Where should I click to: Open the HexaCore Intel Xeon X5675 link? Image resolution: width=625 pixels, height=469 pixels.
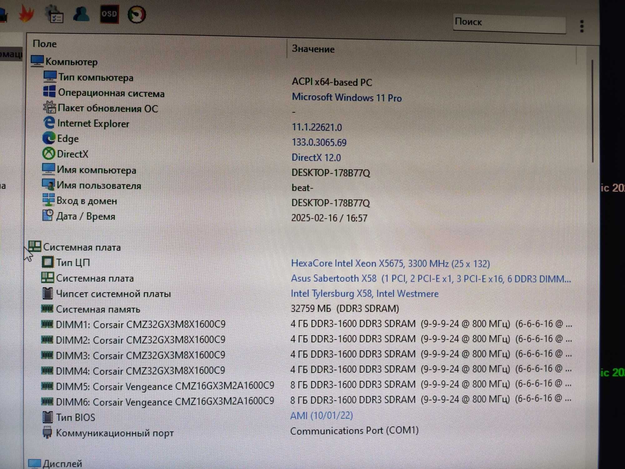click(x=390, y=264)
